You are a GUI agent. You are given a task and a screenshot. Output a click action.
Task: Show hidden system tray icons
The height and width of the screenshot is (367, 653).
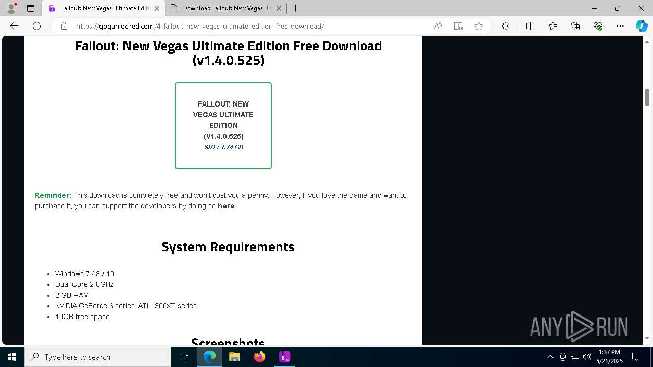550,357
